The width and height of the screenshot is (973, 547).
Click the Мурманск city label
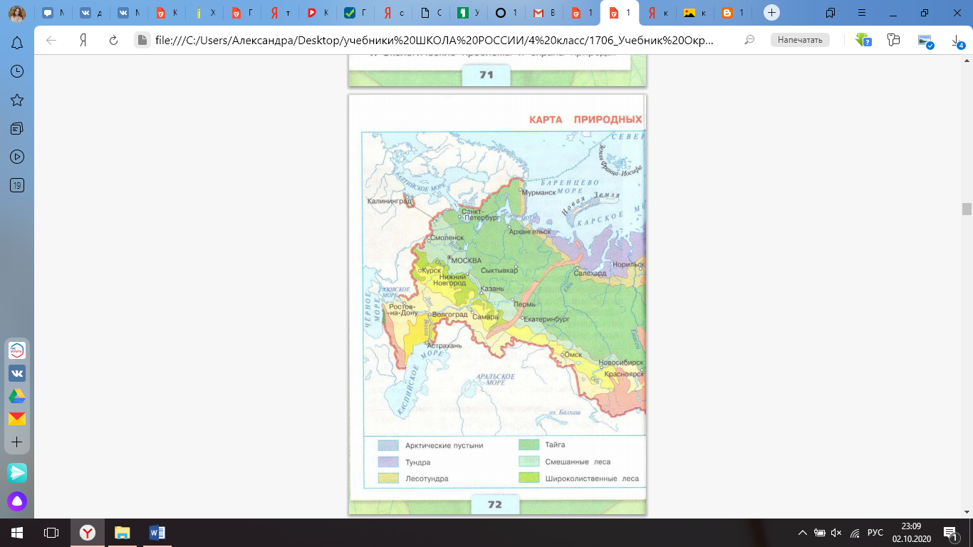(540, 192)
